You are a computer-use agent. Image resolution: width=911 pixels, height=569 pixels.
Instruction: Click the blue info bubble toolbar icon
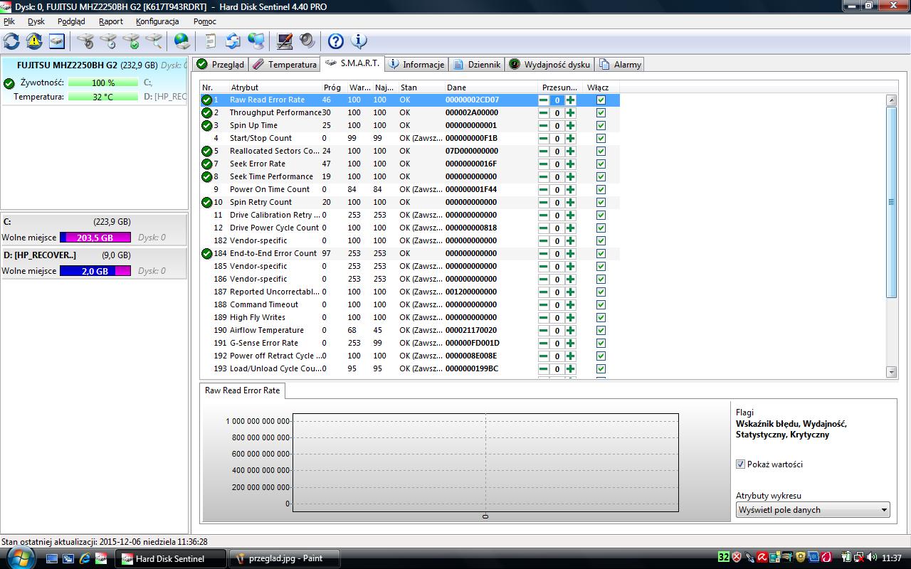coord(359,41)
